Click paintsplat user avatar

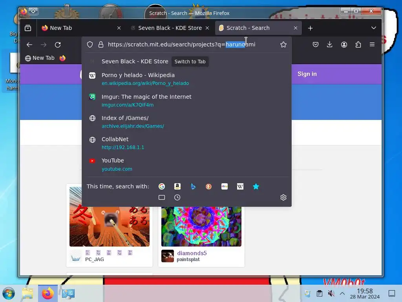[168, 256]
